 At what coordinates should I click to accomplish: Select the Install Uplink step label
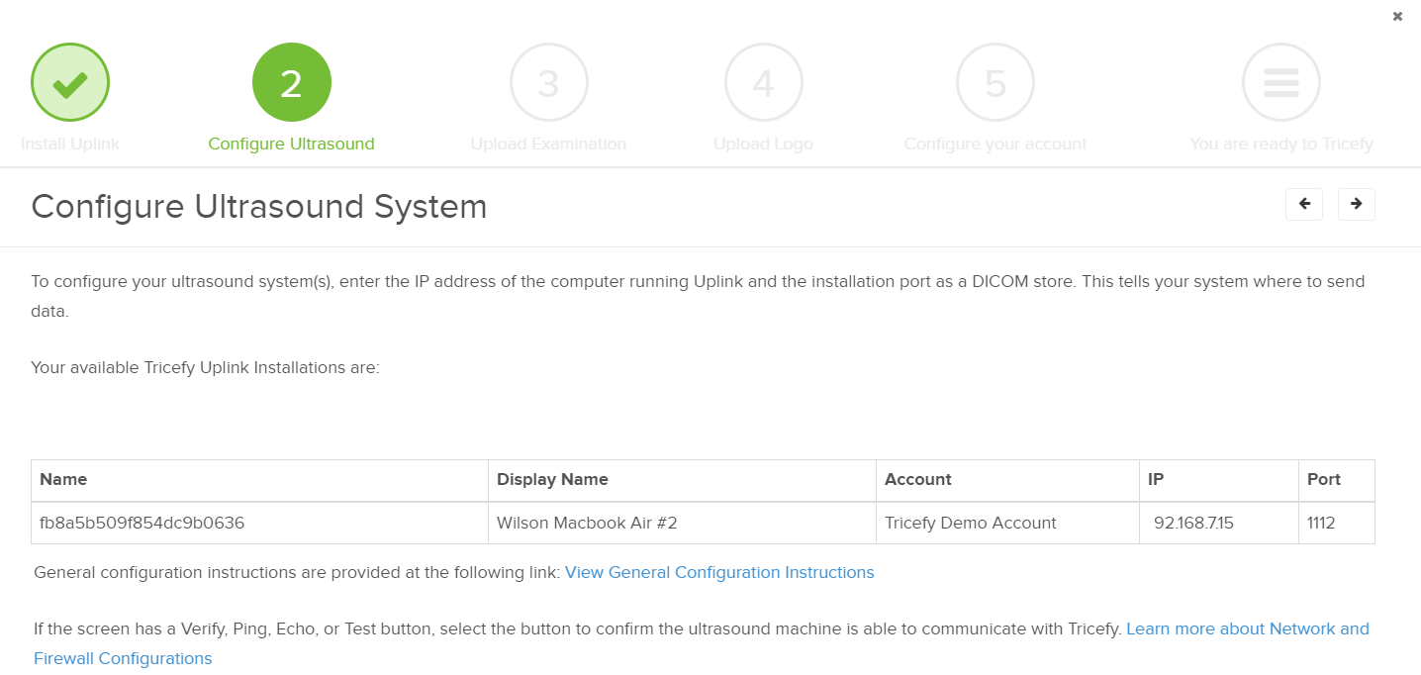coord(70,144)
